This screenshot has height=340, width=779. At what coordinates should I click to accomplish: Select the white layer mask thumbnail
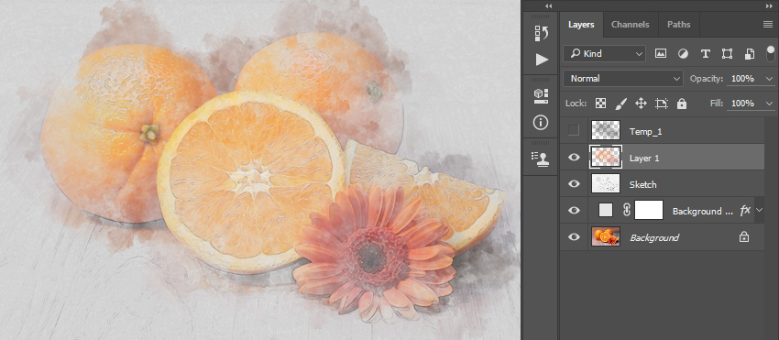click(x=649, y=210)
